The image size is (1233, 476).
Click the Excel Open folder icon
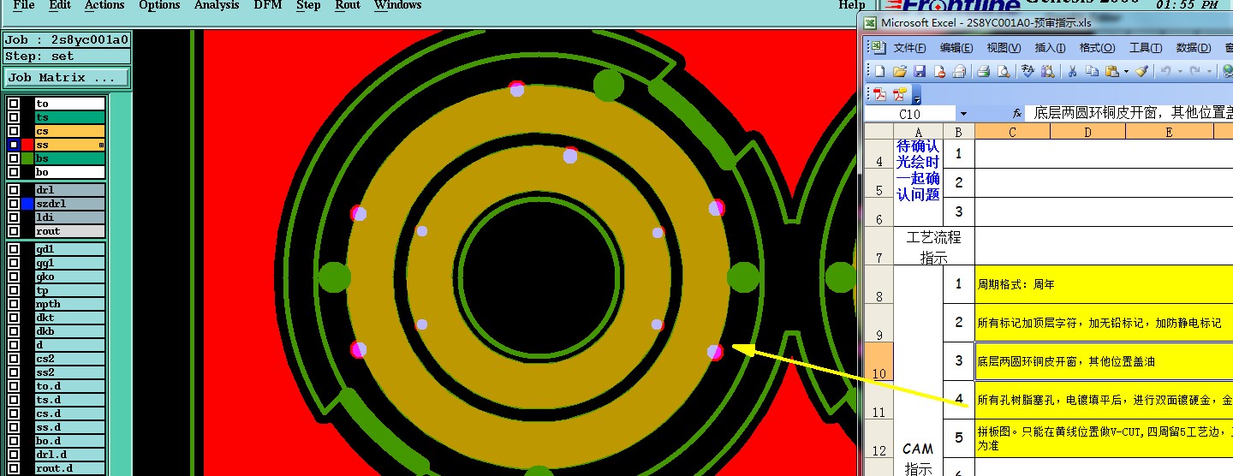(899, 71)
